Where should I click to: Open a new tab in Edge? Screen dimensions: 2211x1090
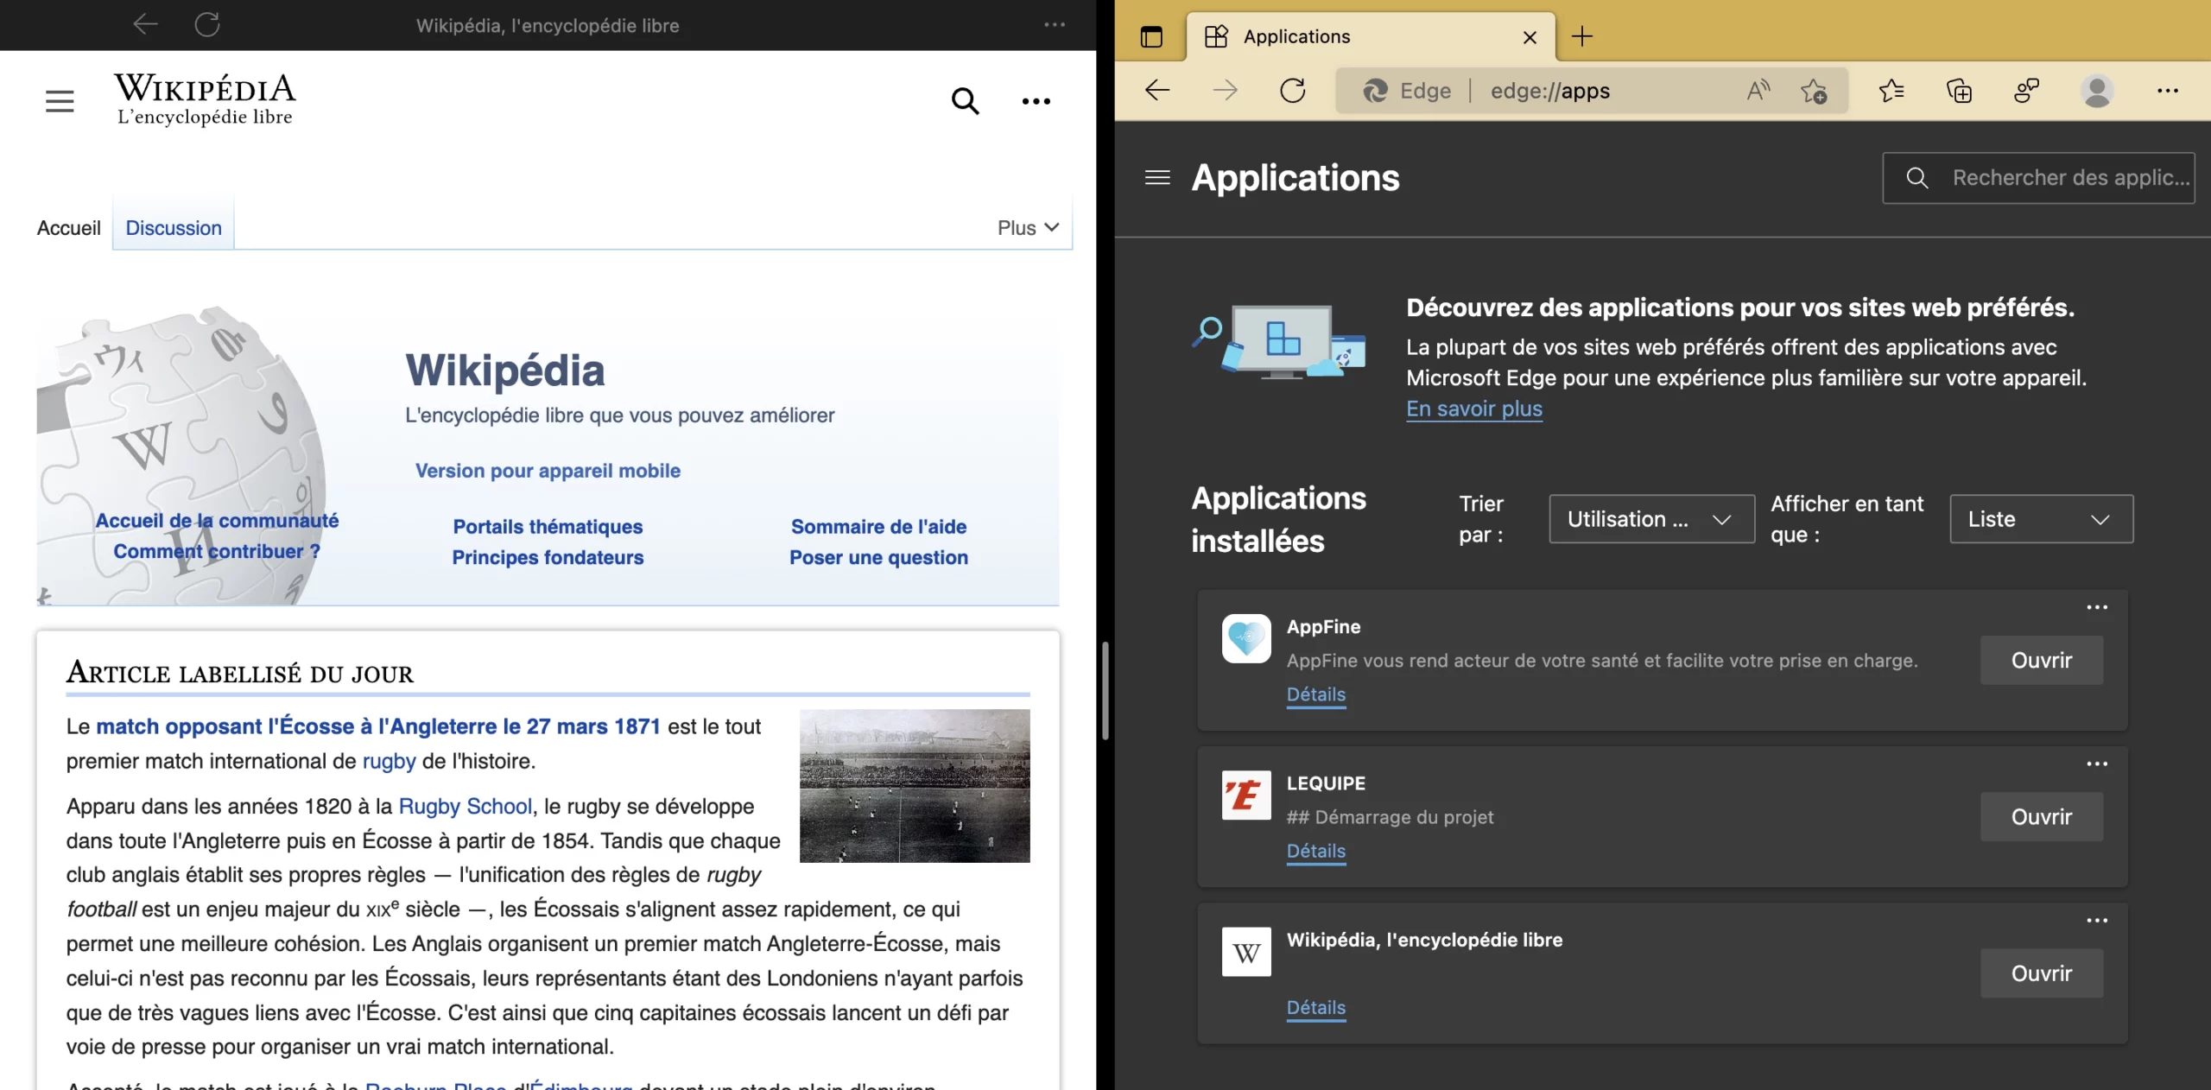(1581, 36)
